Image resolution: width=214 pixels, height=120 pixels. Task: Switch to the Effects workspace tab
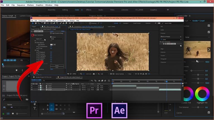click(89, 10)
